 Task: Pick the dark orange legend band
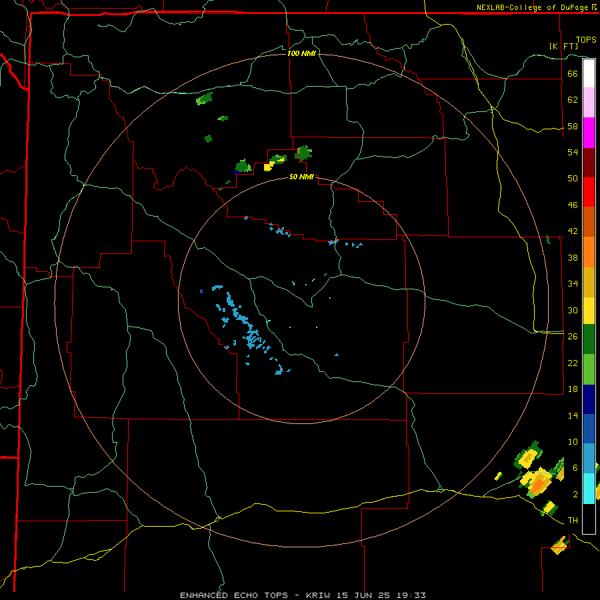pyautogui.click(x=589, y=221)
